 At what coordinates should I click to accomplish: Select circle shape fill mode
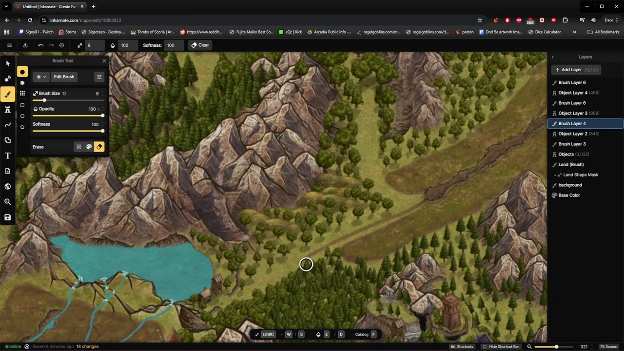[x=22, y=116]
